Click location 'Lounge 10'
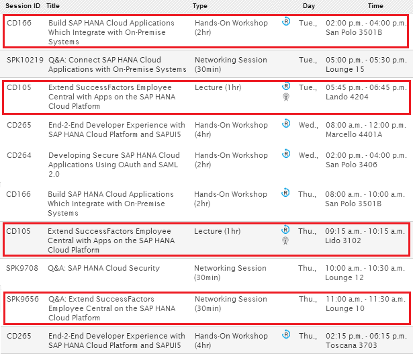 [x=345, y=308]
